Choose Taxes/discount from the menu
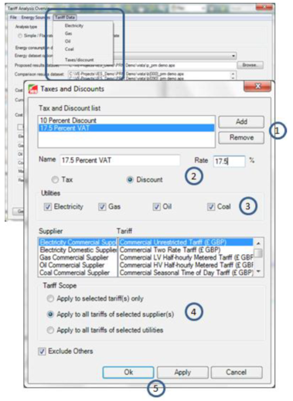 79,59
